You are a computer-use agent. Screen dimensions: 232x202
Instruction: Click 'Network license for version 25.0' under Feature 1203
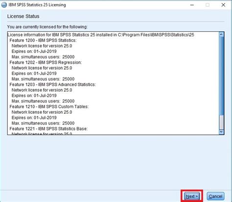pyautogui.click(x=42, y=90)
